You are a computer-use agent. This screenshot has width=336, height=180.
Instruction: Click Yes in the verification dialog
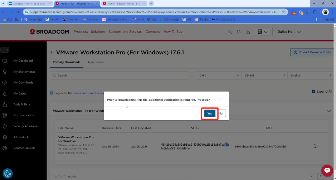tap(210, 113)
